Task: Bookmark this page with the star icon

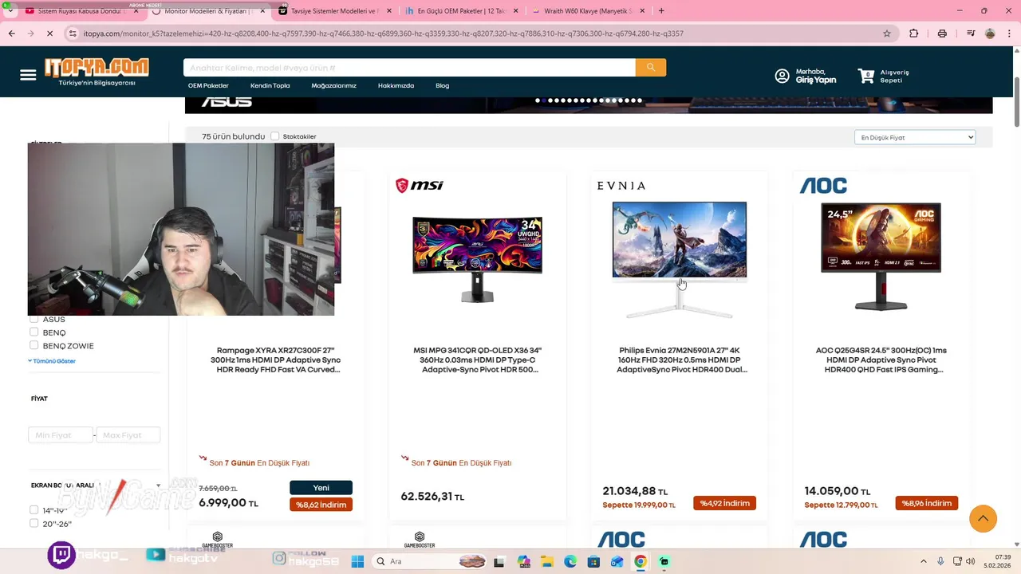Action: [887, 33]
